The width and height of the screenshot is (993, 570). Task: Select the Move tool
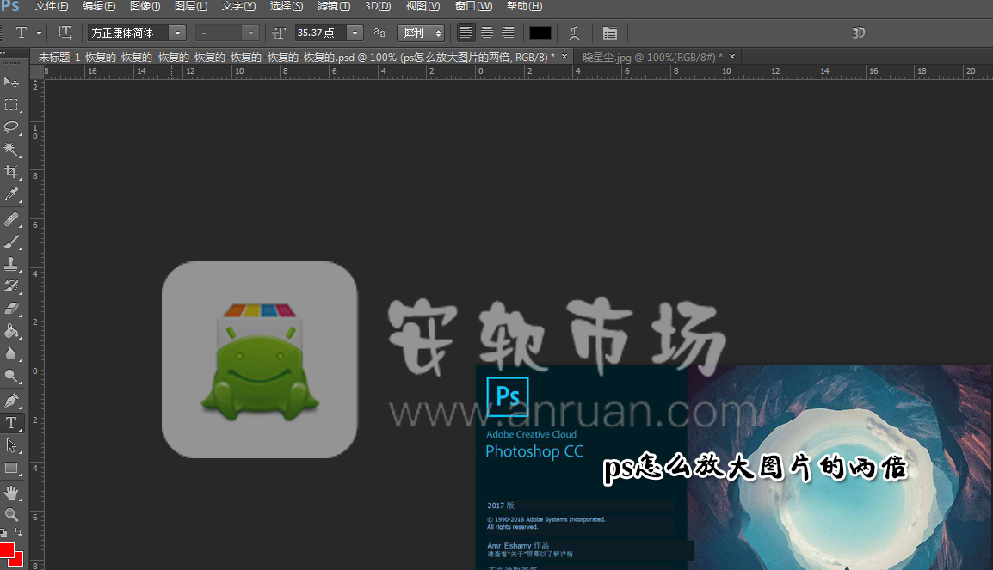pos(11,82)
